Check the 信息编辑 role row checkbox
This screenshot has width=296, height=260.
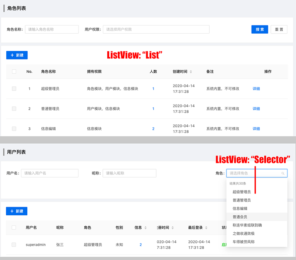pyautogui.click(x=14, y=129)
